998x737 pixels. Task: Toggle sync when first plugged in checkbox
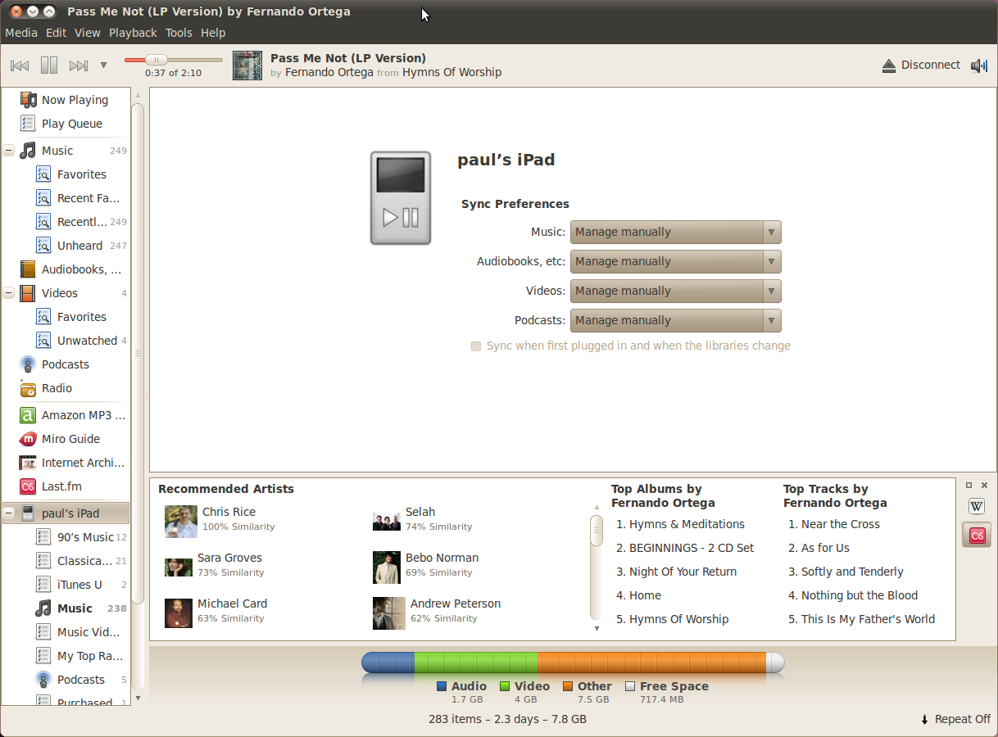pos(476,346)
